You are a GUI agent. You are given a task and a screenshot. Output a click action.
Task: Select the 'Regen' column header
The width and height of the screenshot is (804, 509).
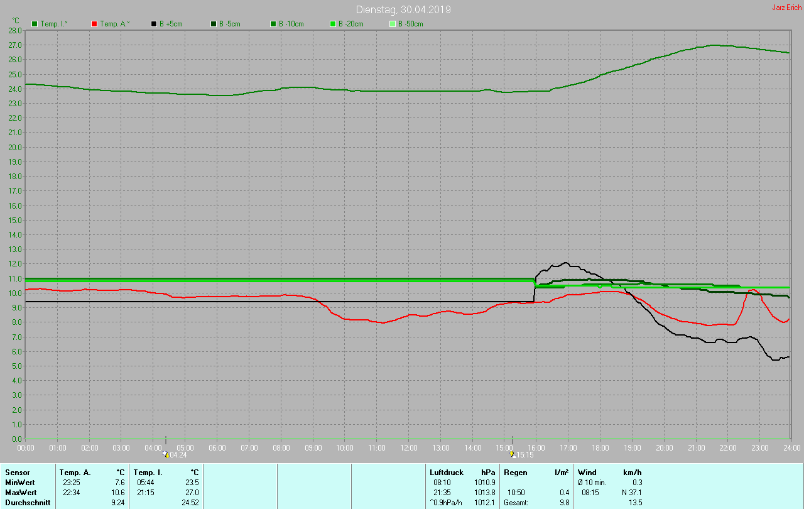pyautogui.click(x=516, y=473)
